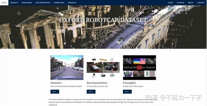Go to Datasets in navigation bar
The height and width of the screenshot is (106, 207).
(x=14, y=3)
